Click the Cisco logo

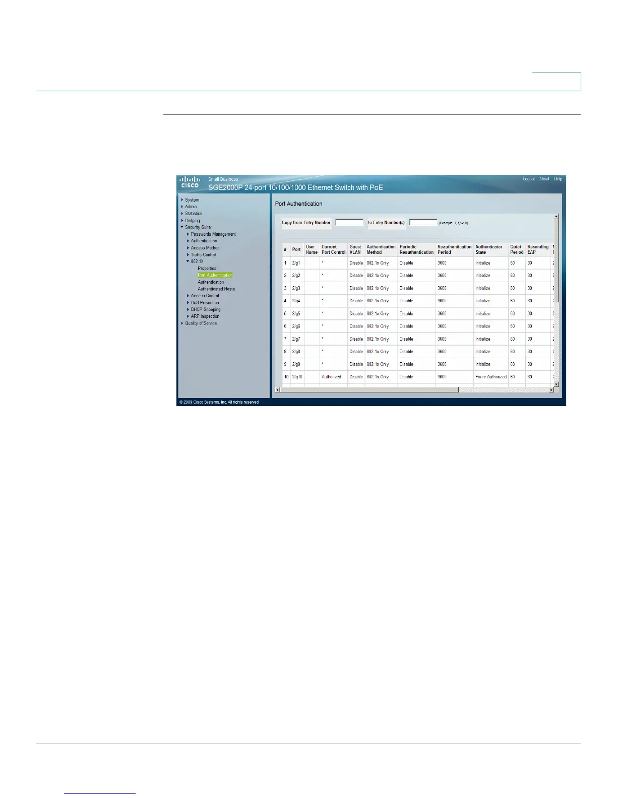tap(190, 182)
